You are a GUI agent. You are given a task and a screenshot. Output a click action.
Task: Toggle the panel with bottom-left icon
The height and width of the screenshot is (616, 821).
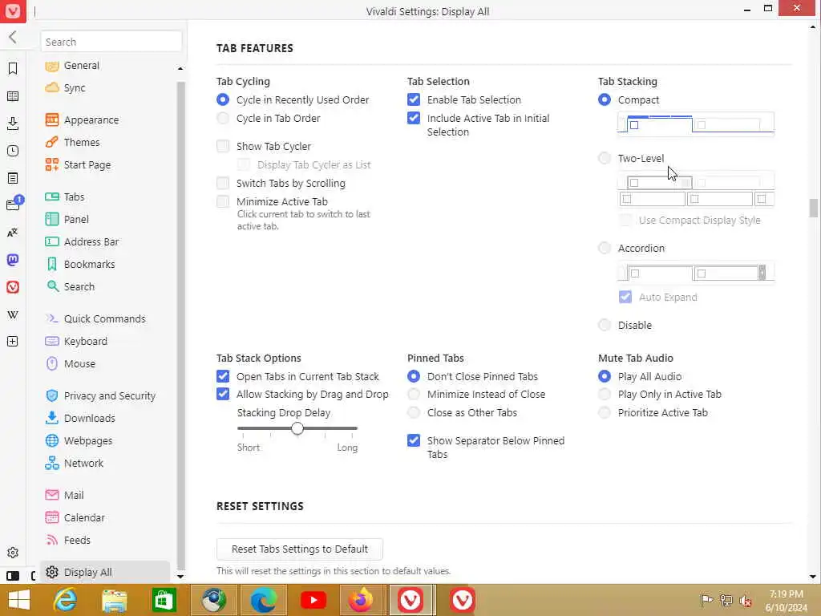tap(13, 576)
